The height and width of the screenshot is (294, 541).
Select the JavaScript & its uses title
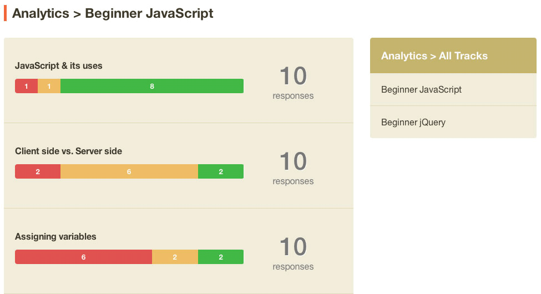point(59,65)
